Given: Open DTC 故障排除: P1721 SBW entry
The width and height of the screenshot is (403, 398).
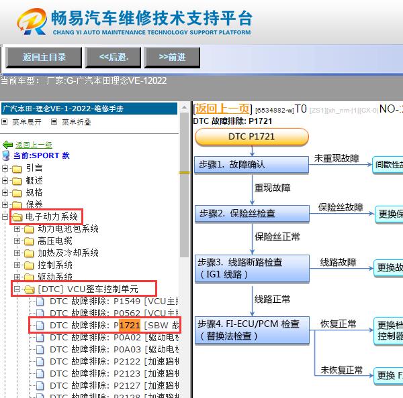Looking at the screenshot, I should 114,326.
